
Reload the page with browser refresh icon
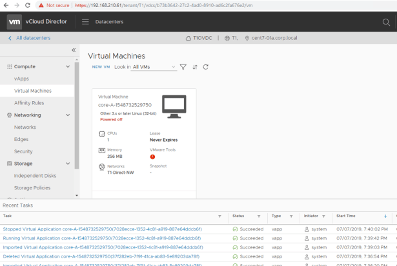click(28, 5)
